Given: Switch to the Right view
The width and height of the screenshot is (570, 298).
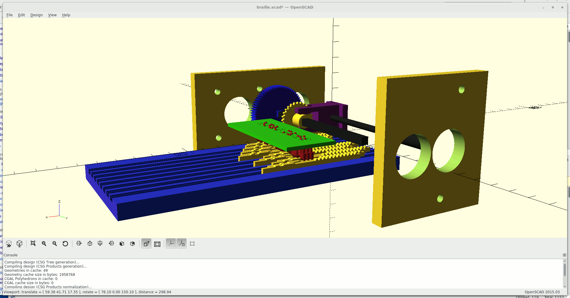Looking at the screenshot, I should tap(79, 244).
